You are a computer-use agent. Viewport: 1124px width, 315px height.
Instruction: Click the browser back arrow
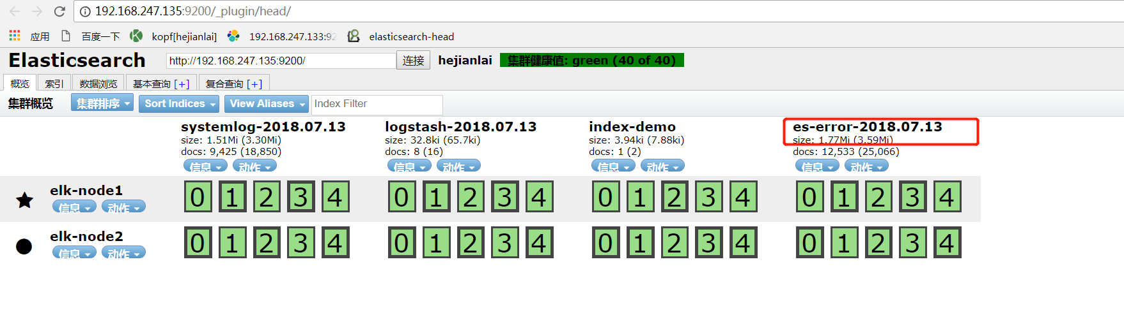(15, 11)
